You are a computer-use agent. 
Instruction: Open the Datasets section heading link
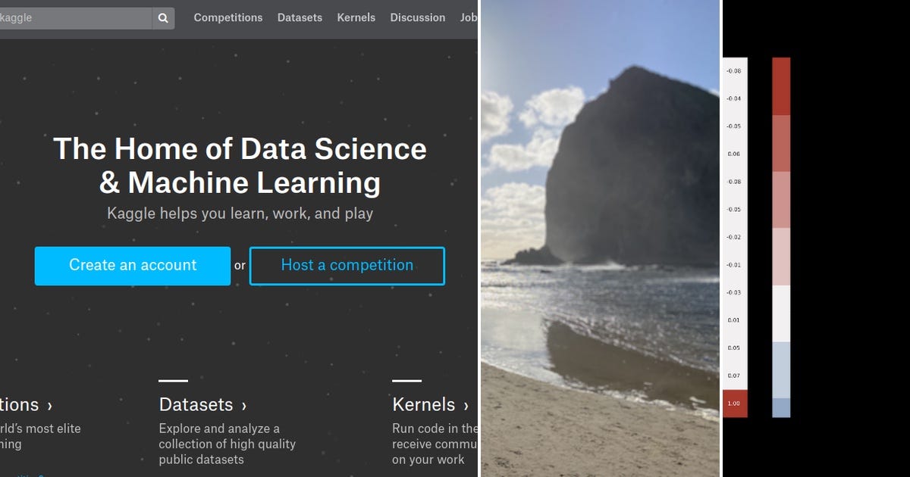click(196, 404)
